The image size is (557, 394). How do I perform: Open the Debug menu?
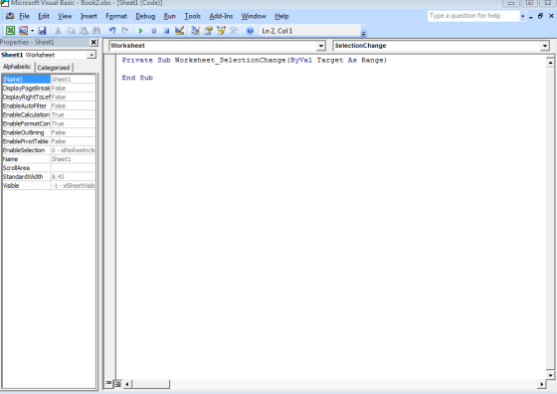tap(145, 16)
